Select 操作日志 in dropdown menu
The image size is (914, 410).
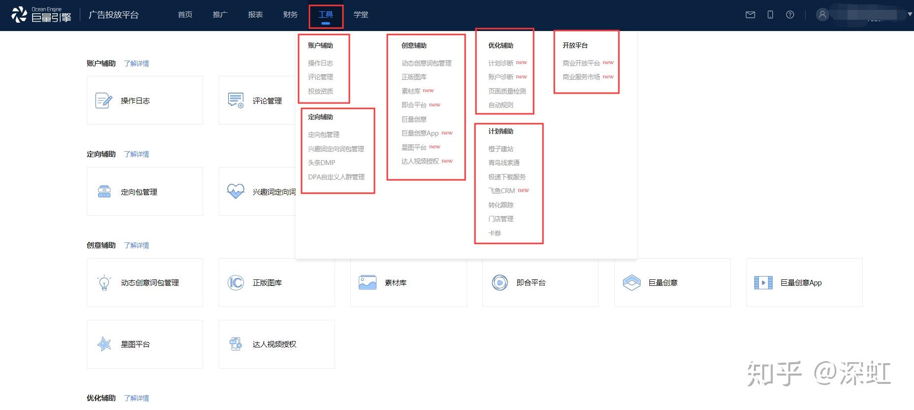(320, 63)
